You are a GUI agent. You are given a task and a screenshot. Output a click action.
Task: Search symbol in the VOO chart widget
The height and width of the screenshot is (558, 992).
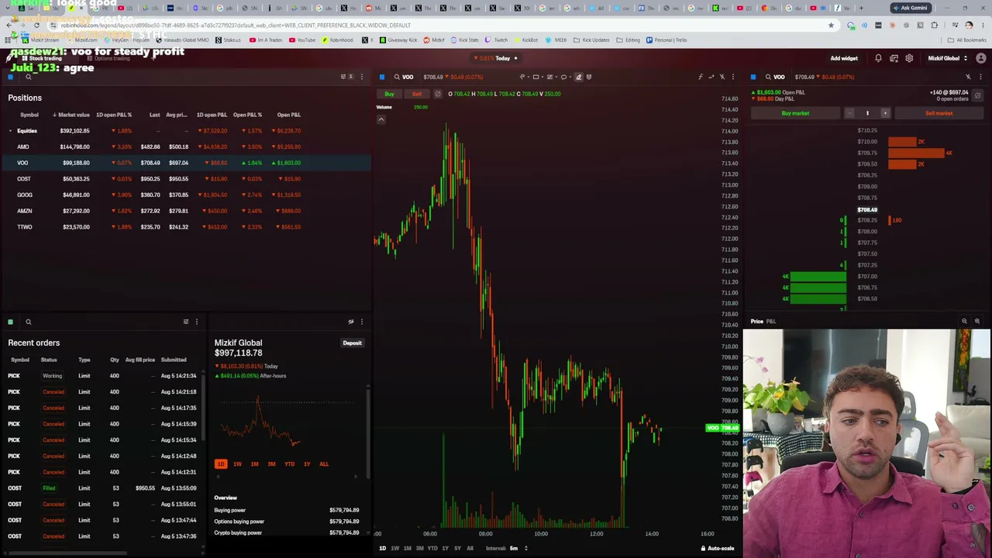397,77
